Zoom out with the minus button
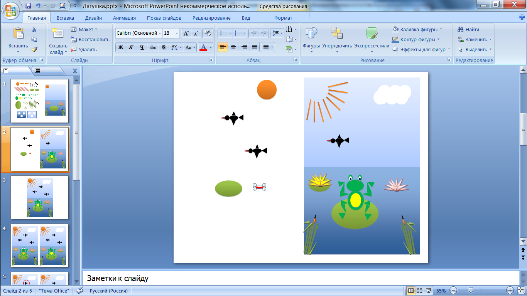 [x=454, y=290]
